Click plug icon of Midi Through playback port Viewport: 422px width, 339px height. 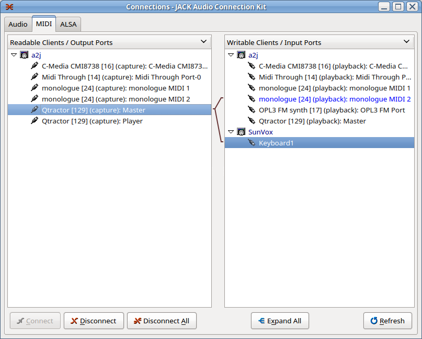[252, 77]
